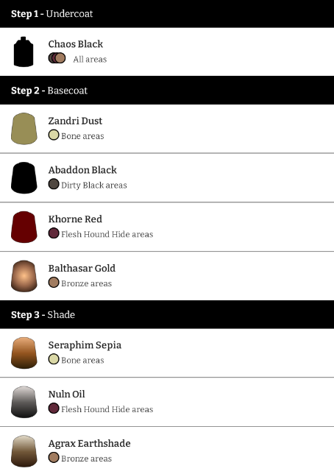Open the Nuln Oil paint name
Image resolution: width=334 pixels, height=474 pixels.
pyautogui.click(x=67, y=395)
